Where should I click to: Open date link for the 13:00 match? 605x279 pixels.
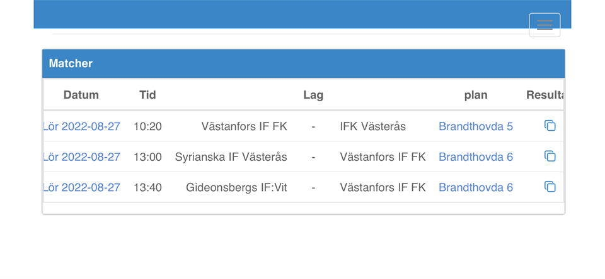pos(82,156)
